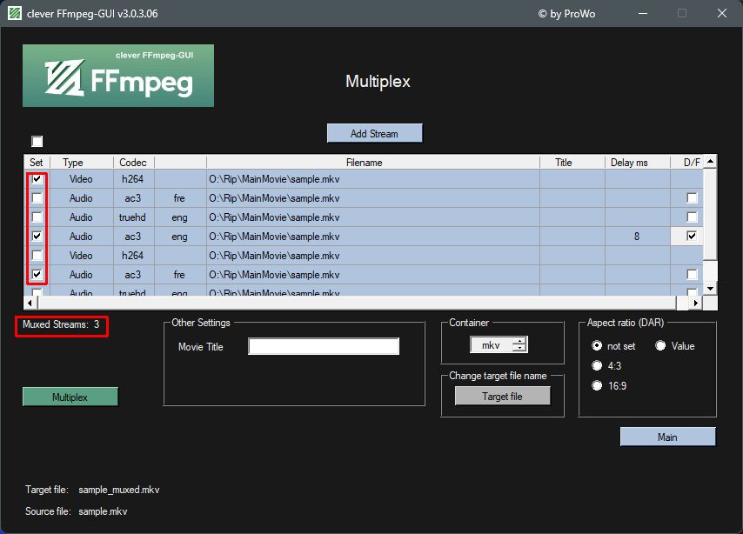Viewport: 743px width, 534px height.
Task: Click the mkv Container value box
Action: coord(491,345)
